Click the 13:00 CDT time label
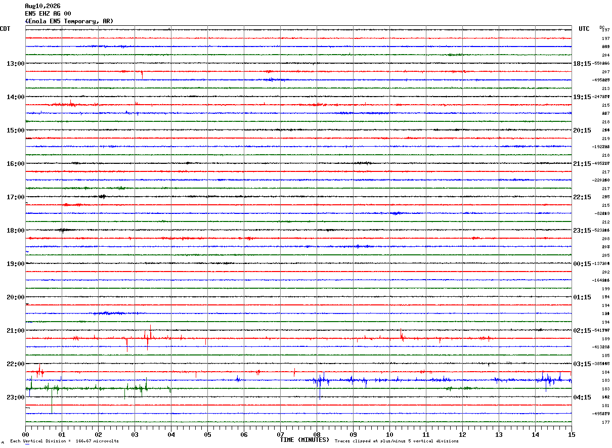The width and height of the screenshot is (612, 448). pyautogui.click(x=15, y=63)
